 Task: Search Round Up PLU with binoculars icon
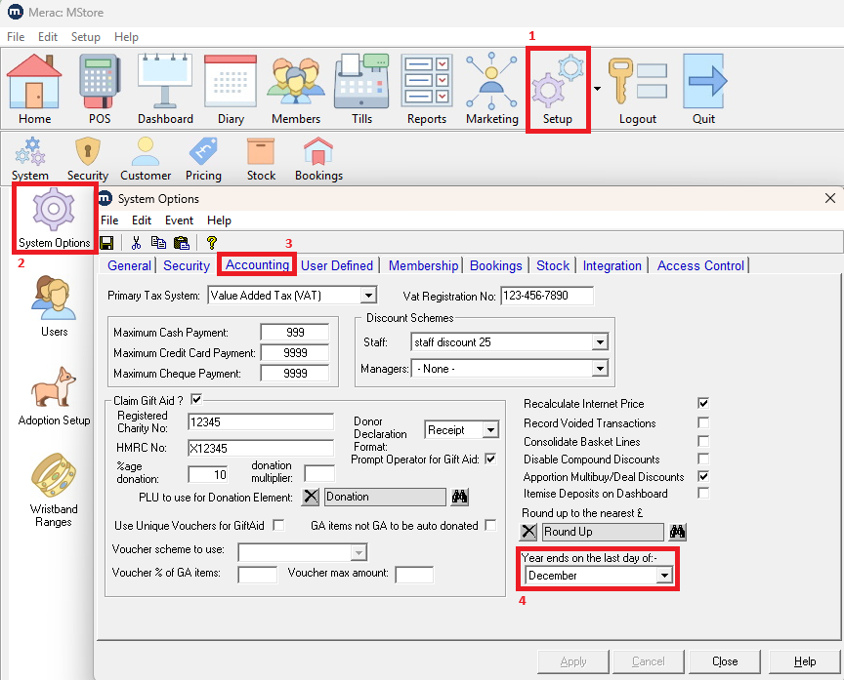click(x=678, y=532)
